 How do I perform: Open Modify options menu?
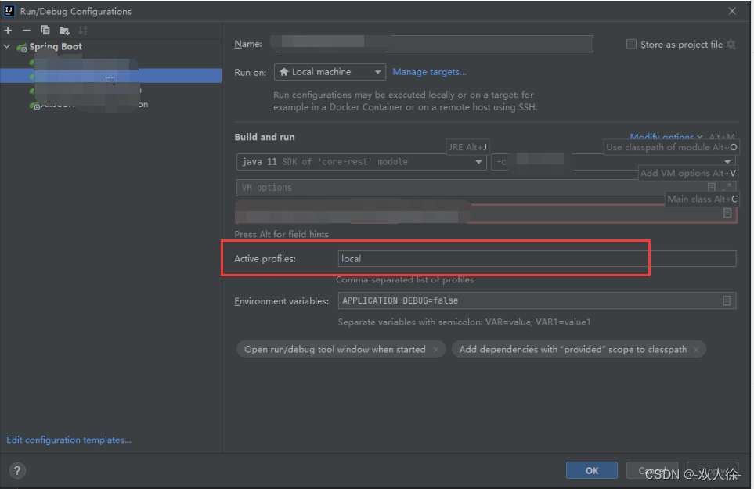coord(666,137)
